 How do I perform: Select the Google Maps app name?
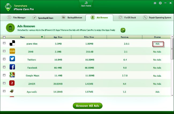32,76
